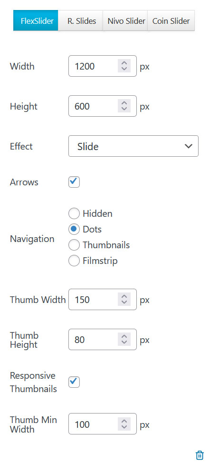Select the Dots navigation radio button
Viewport: 209px width, 464px height.
(74, 229)
